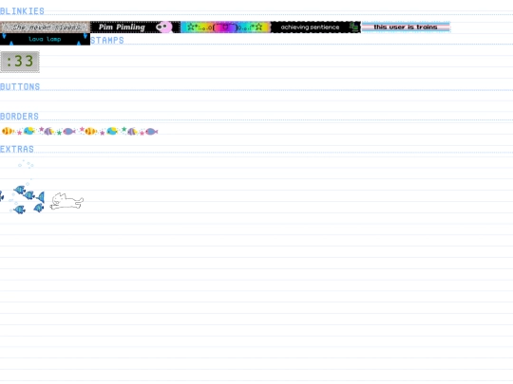Click the "BLINKIES" heading
The image size is (513, 384).
tap(22, 11)
